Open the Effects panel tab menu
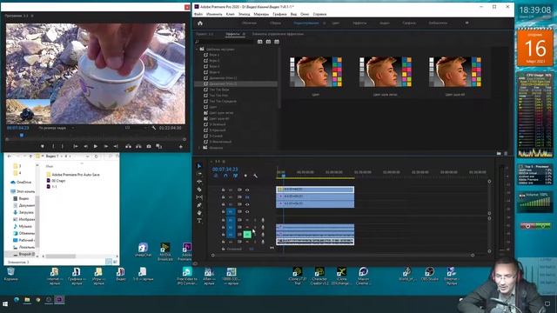Screen dimensions: 557x313 coord(244,34)
